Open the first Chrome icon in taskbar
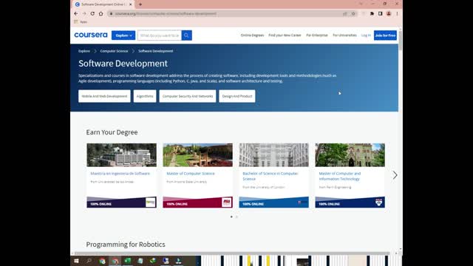 click(x=102, y=261)
